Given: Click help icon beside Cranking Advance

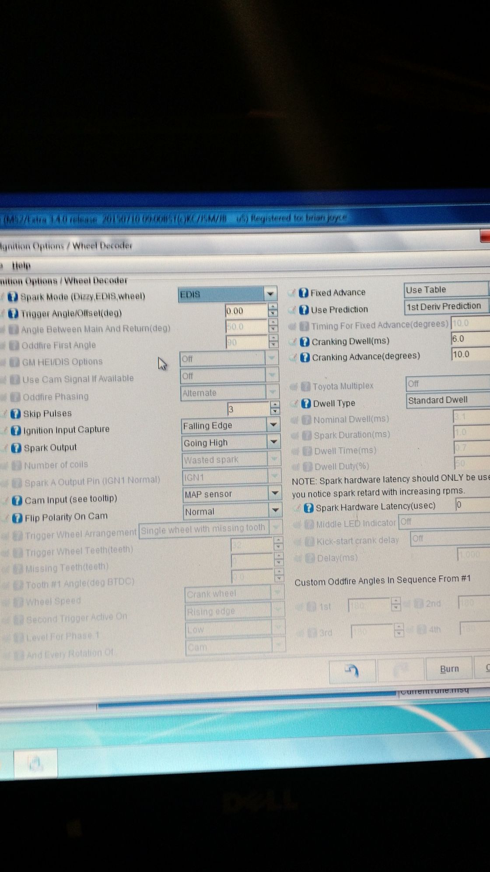Looking at the screenshot, I should point(305,358).
